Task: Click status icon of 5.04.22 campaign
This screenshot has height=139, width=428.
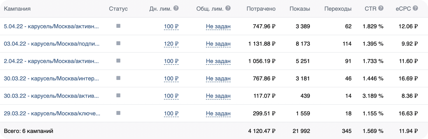Action: pos(118,26)
